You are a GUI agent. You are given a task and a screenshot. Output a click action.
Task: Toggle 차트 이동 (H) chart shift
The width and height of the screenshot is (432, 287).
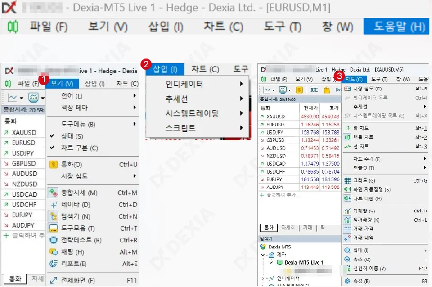(x=386, y=198)
